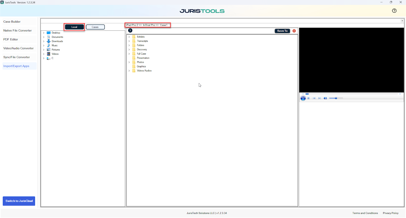Skip to next track in the player
Screen dimensions: 406x218
(x=319, y=98)
